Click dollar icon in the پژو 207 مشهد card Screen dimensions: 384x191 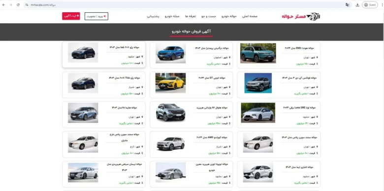tap(142, 63)
